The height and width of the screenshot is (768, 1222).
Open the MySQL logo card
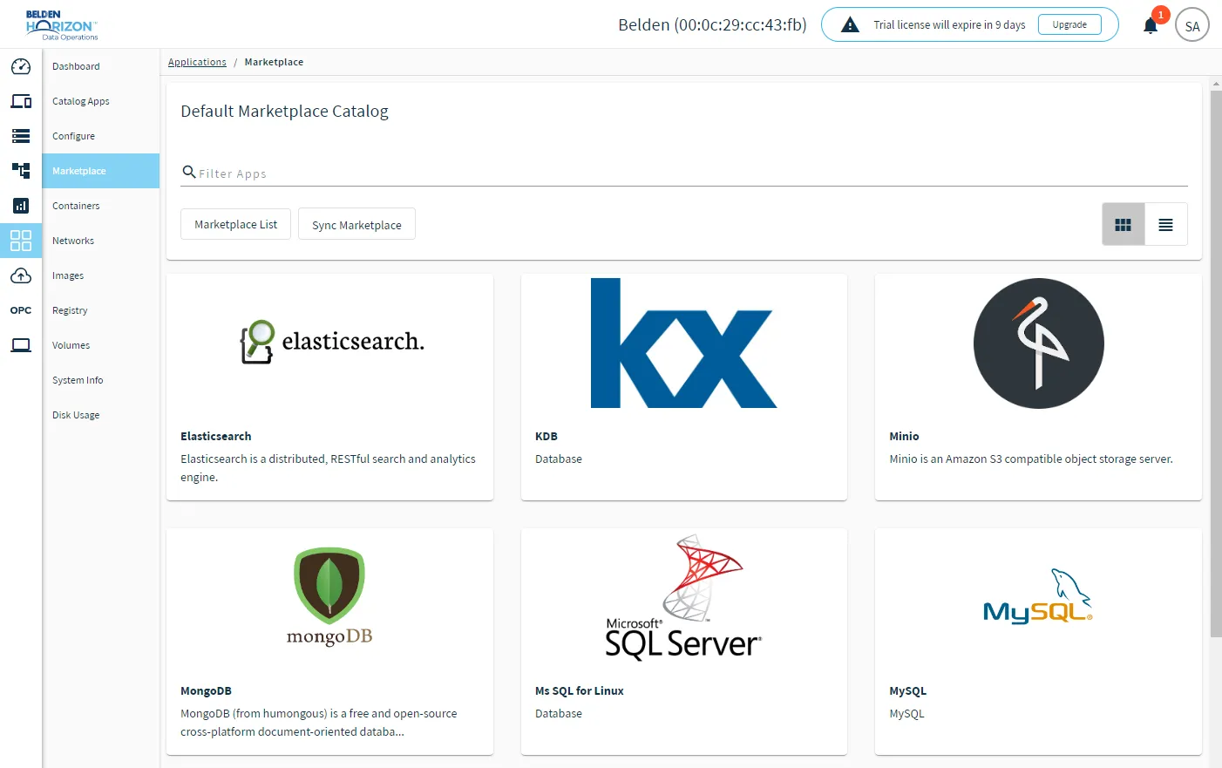(x=1038, y=596)
